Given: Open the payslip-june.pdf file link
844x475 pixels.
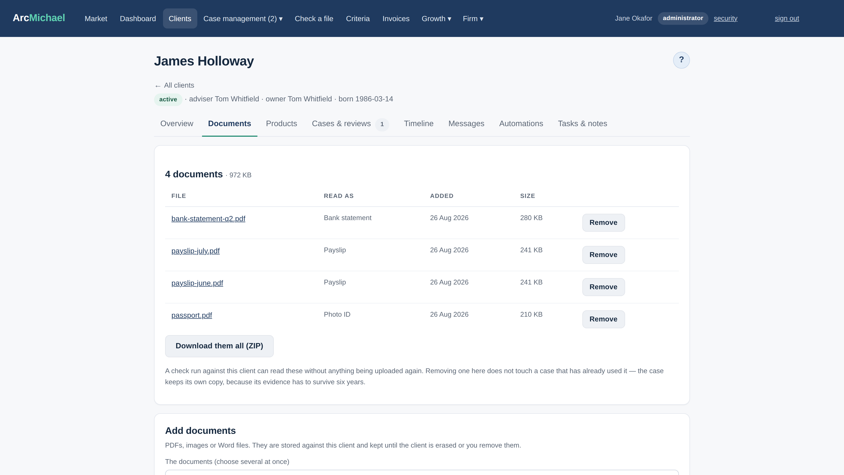Looking at the screenshot, I should pos(197,283).
